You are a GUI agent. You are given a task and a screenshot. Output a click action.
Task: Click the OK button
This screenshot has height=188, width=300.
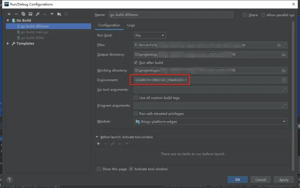tap(237, 179)
